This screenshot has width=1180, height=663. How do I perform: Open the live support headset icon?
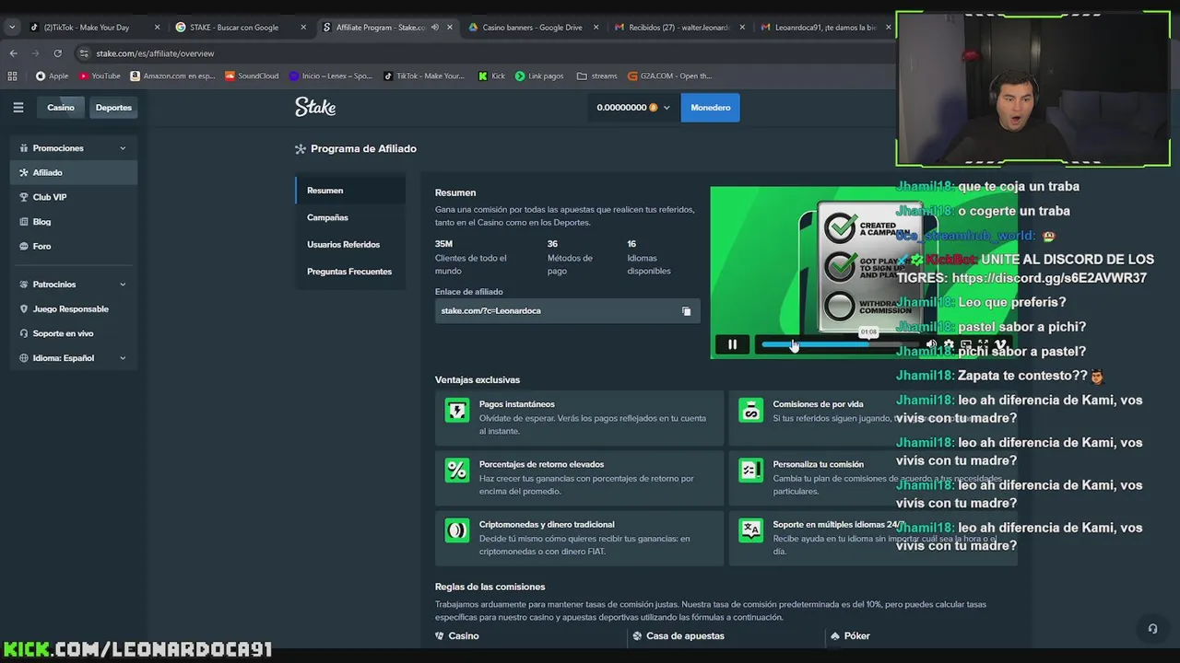point(1152,629)
